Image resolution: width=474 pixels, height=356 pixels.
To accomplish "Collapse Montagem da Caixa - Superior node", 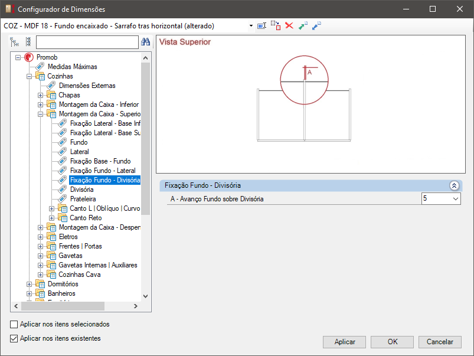I will tap(40, 114).
